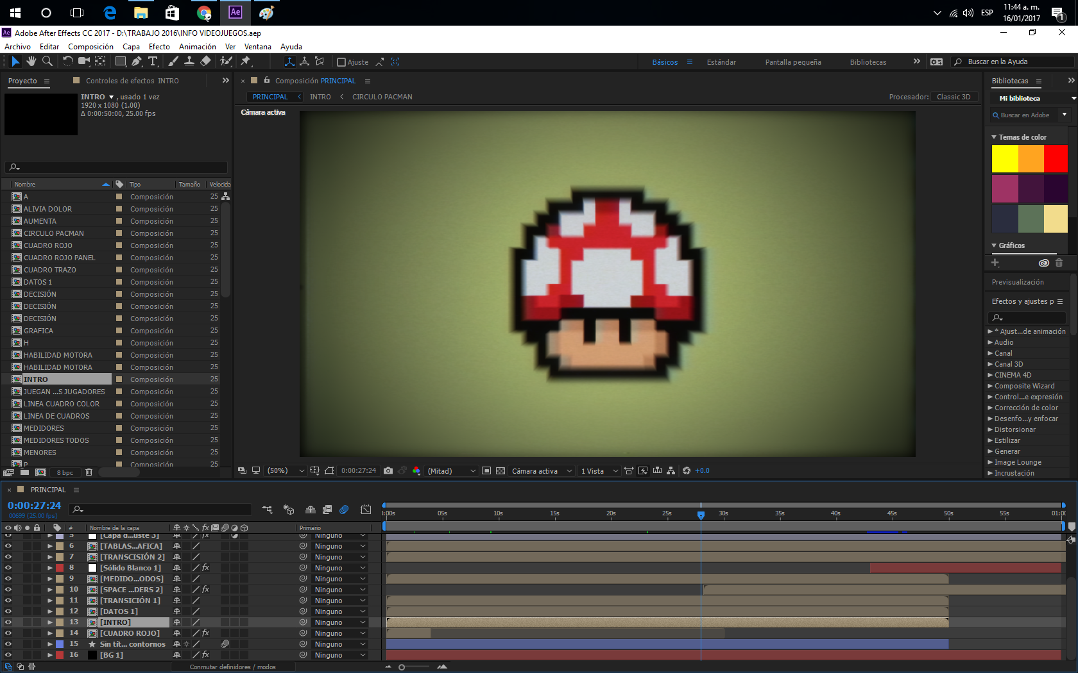This screenshot has height=673, width=1078.
Task: Expand the TRANSCISIÓN 2 layer properties
Action: coord(50,557)
